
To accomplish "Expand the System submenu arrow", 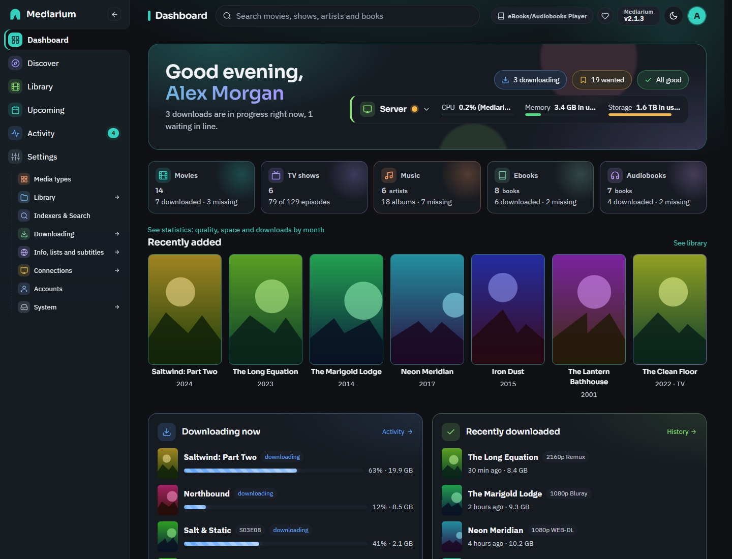I will click(117, 307).
